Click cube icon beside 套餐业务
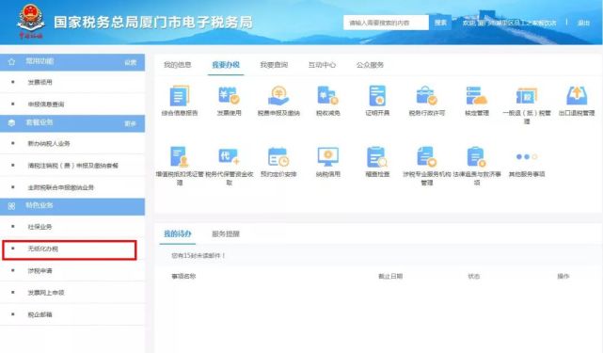The width and height of the screenshot is (603, 353). [11, 122]
